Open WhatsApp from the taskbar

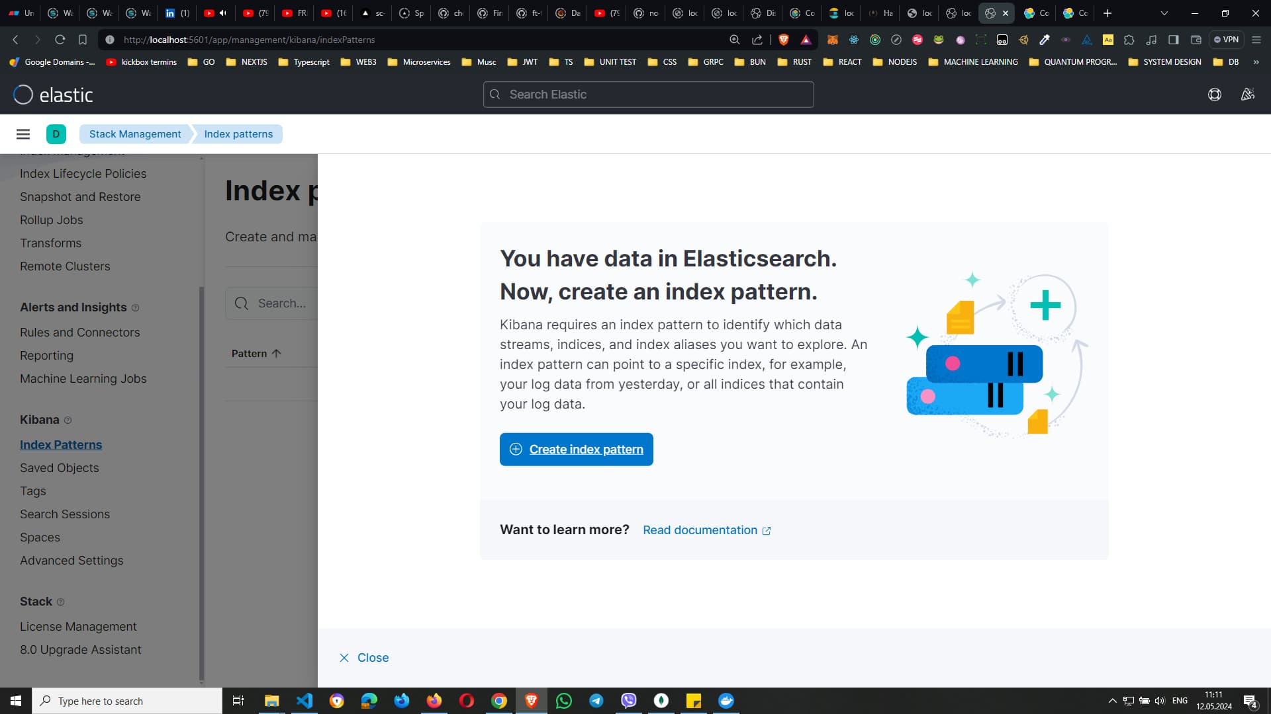[563, 700]
